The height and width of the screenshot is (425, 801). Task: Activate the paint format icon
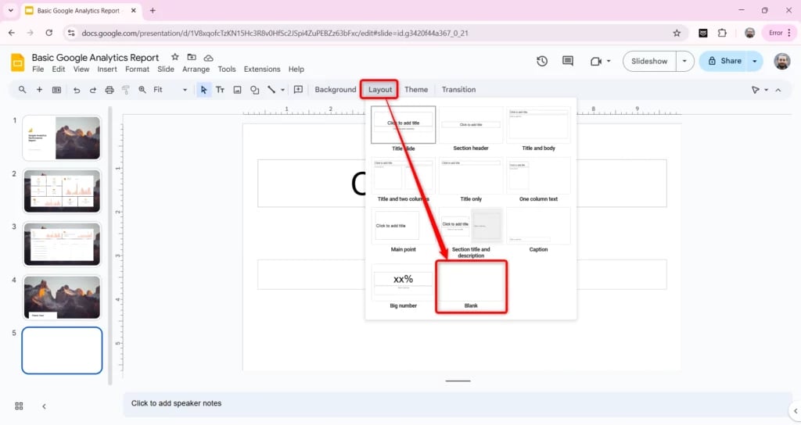pyautogui.click(x=126, y=90)
